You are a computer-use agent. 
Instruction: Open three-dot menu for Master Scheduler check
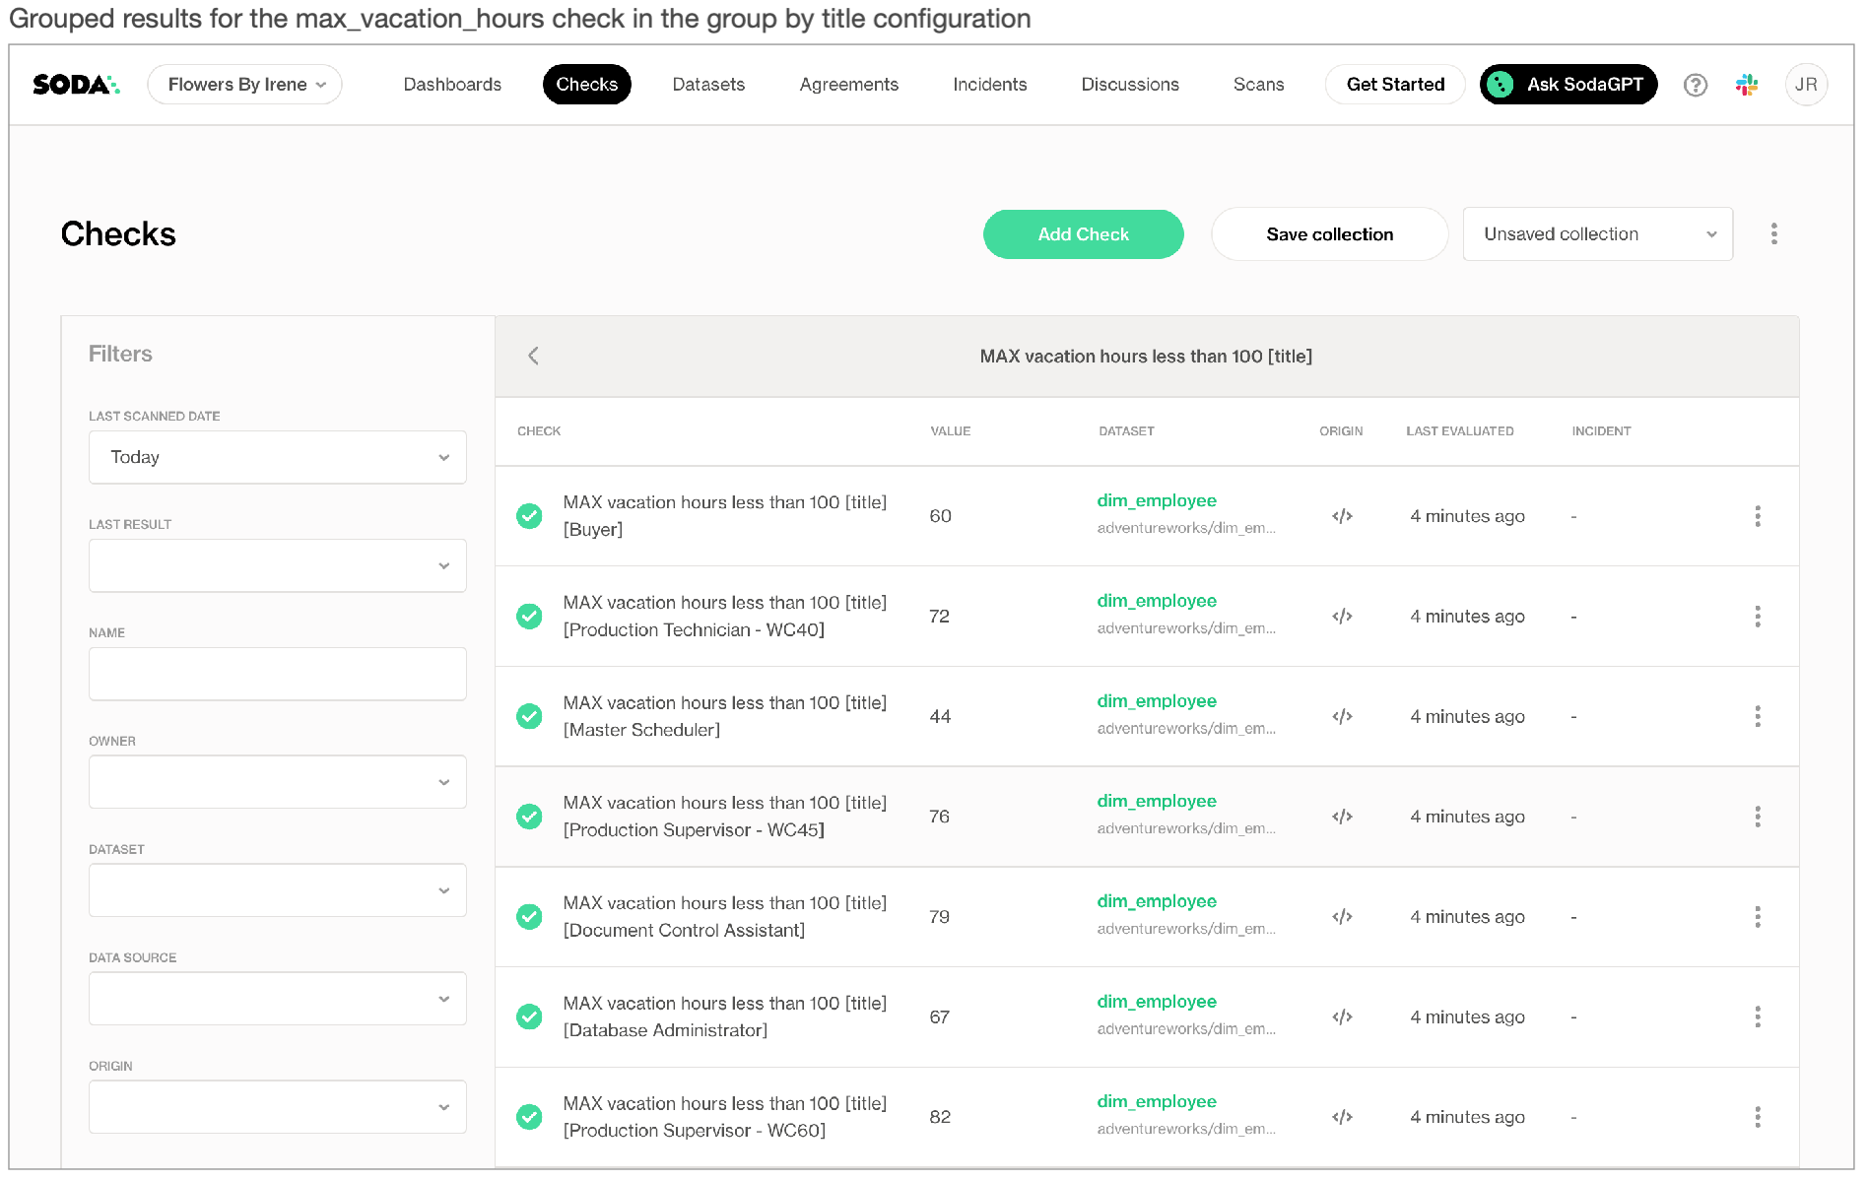pos(1757,716)
